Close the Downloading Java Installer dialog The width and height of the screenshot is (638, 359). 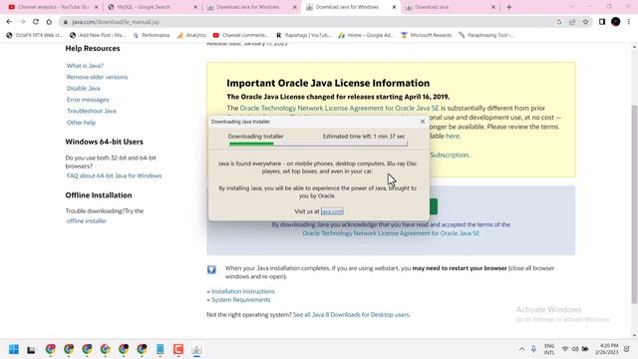click(x=423, y=122)
